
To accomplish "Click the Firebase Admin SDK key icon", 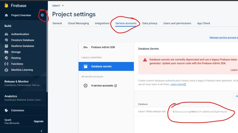I will point(86,47).
